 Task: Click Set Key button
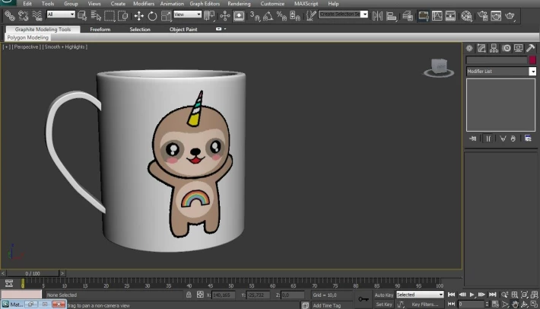[x=383, y=304]
